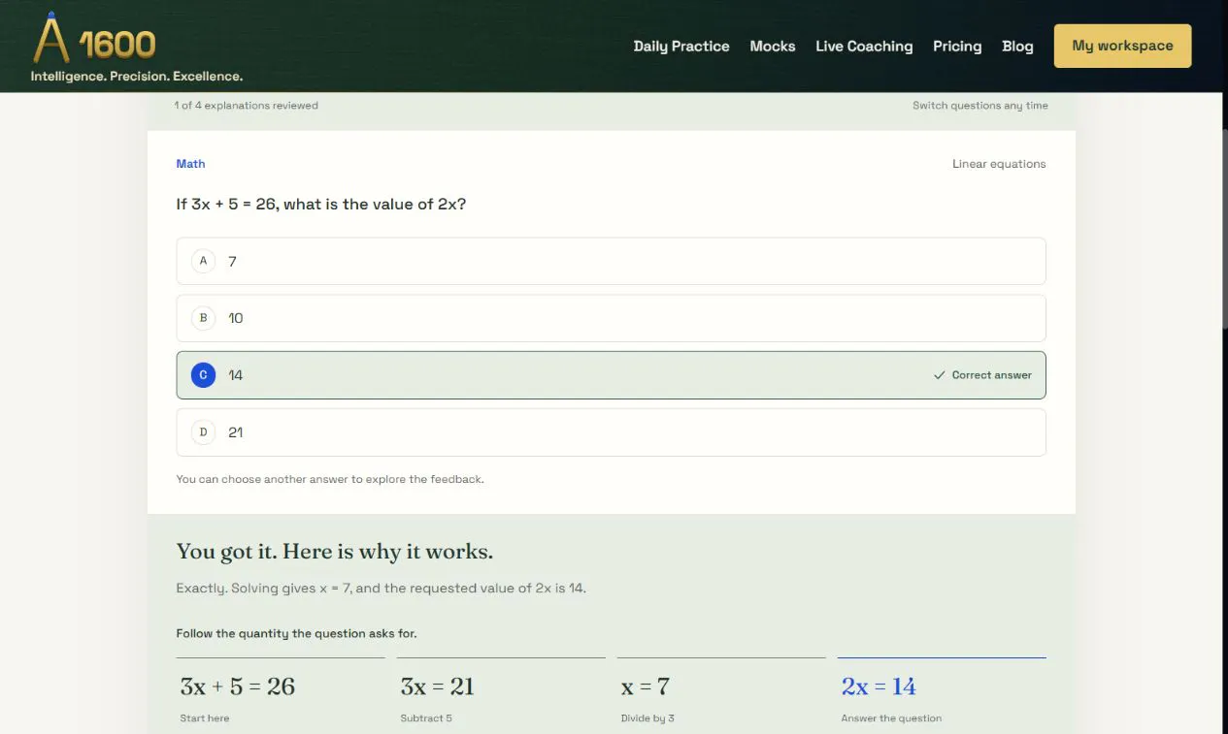Click the 'Exactly. Solving gives x = 7' explanation
This screenshot has height=734, width=1228.
pos(381,588)
